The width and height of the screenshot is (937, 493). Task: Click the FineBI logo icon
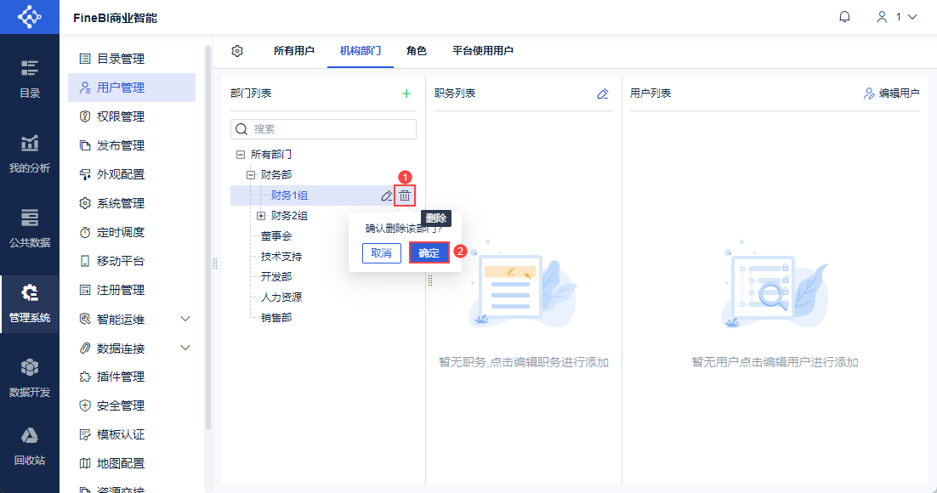coord(29,17)
